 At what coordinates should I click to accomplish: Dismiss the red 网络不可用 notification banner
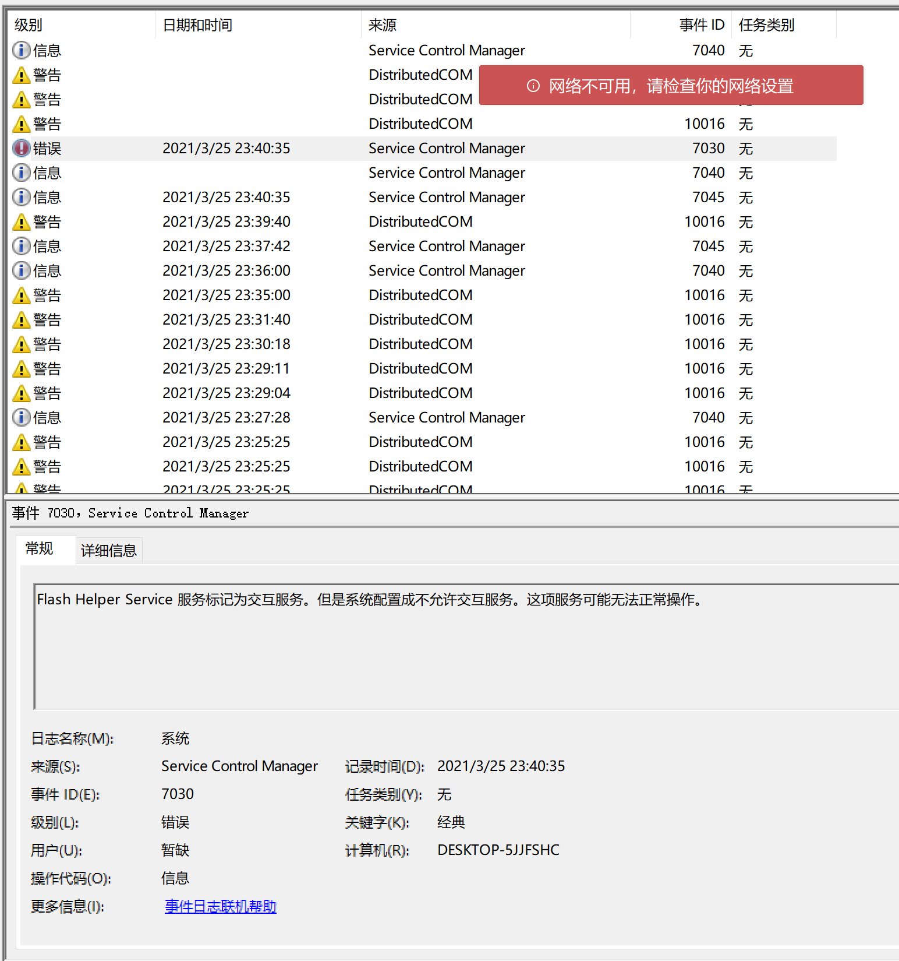tap(671, 86)
